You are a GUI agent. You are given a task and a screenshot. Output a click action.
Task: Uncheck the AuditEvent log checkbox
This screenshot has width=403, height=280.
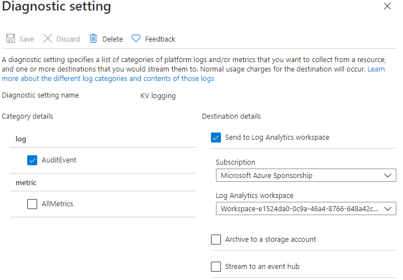tap(32, 160)
